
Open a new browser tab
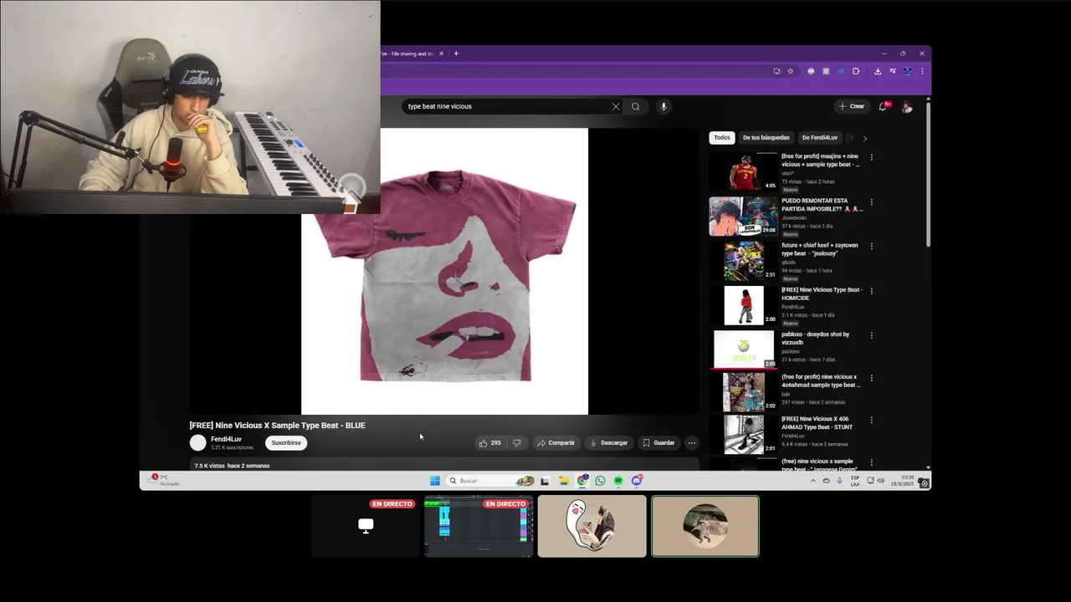pos(456,54)
